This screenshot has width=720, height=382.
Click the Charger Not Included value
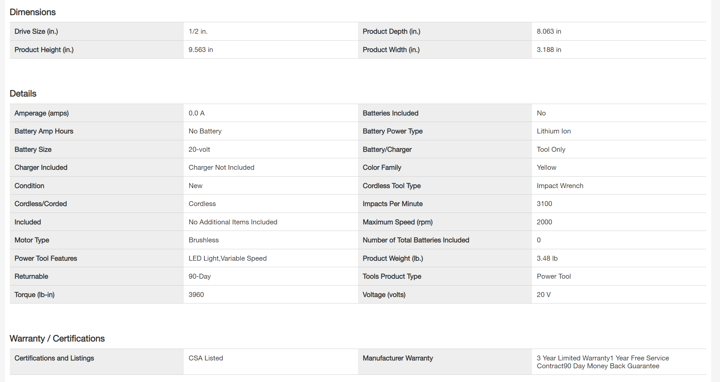click(x=221, y=167)
